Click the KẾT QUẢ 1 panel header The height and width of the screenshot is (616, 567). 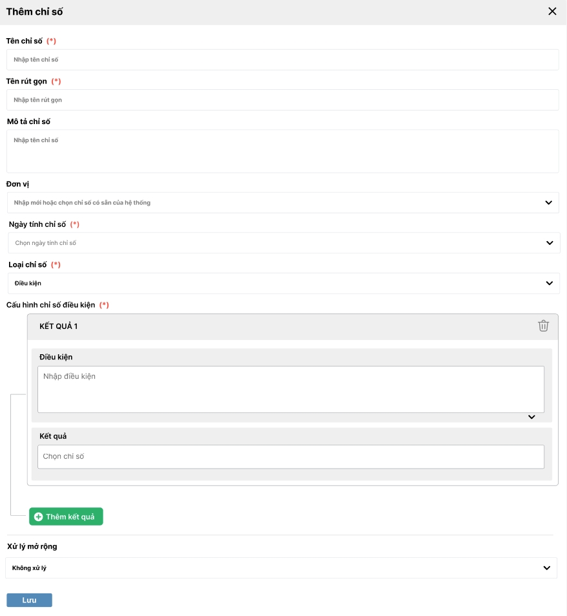[258, 326]
